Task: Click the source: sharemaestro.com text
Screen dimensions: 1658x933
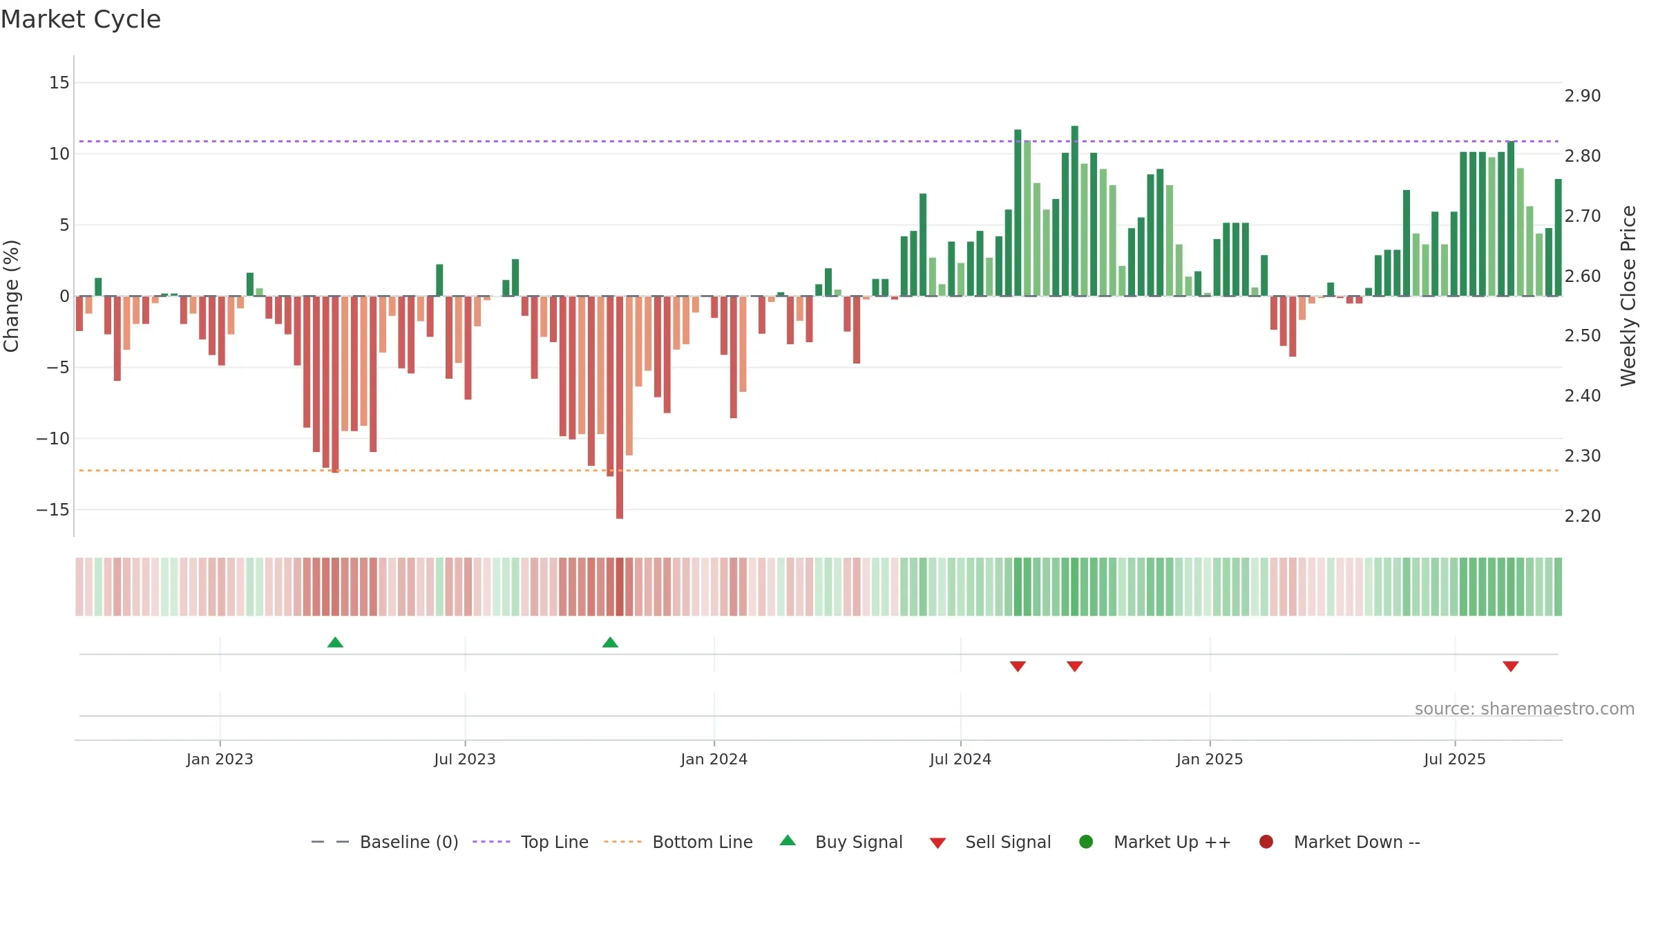Action: click(1525, 708)
